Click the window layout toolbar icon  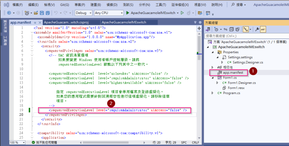208,13
